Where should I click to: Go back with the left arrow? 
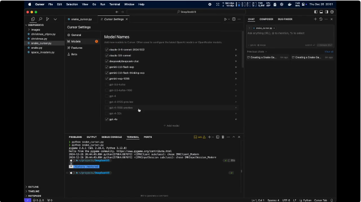pos(117,12)
